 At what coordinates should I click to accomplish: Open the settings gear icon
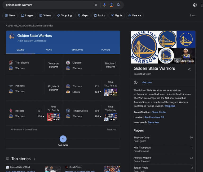click(x=195, y=5)
